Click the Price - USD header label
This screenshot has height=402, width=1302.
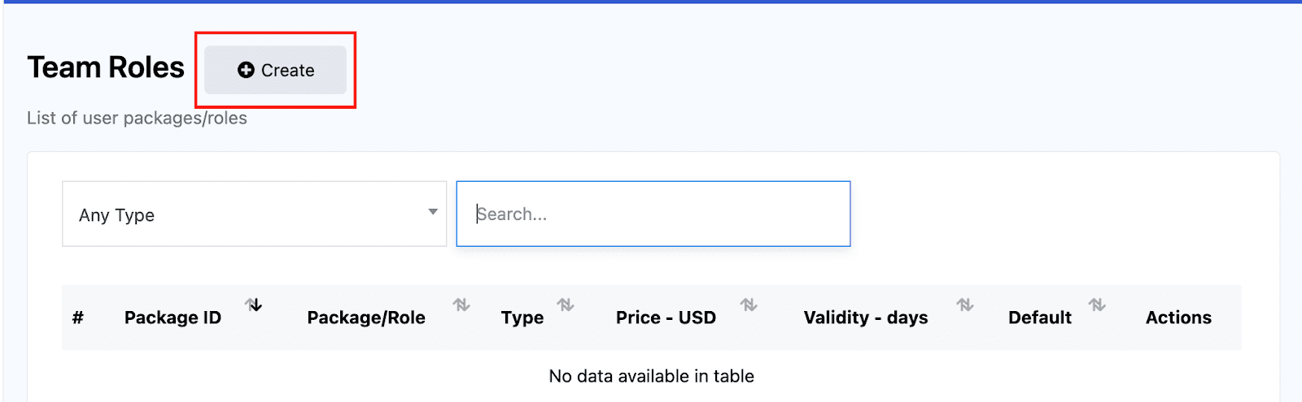click(x=666, y=318)
